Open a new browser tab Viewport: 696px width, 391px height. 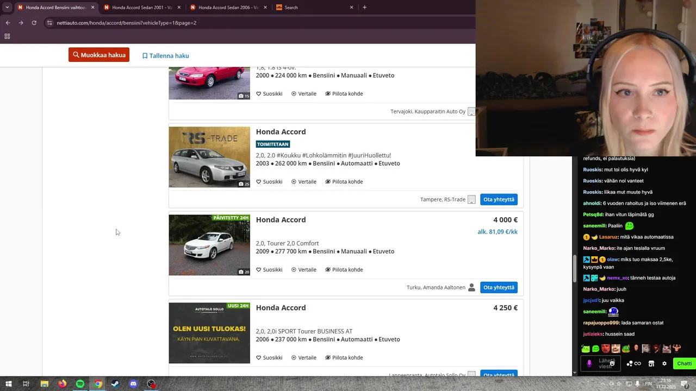tap(364, 8)
